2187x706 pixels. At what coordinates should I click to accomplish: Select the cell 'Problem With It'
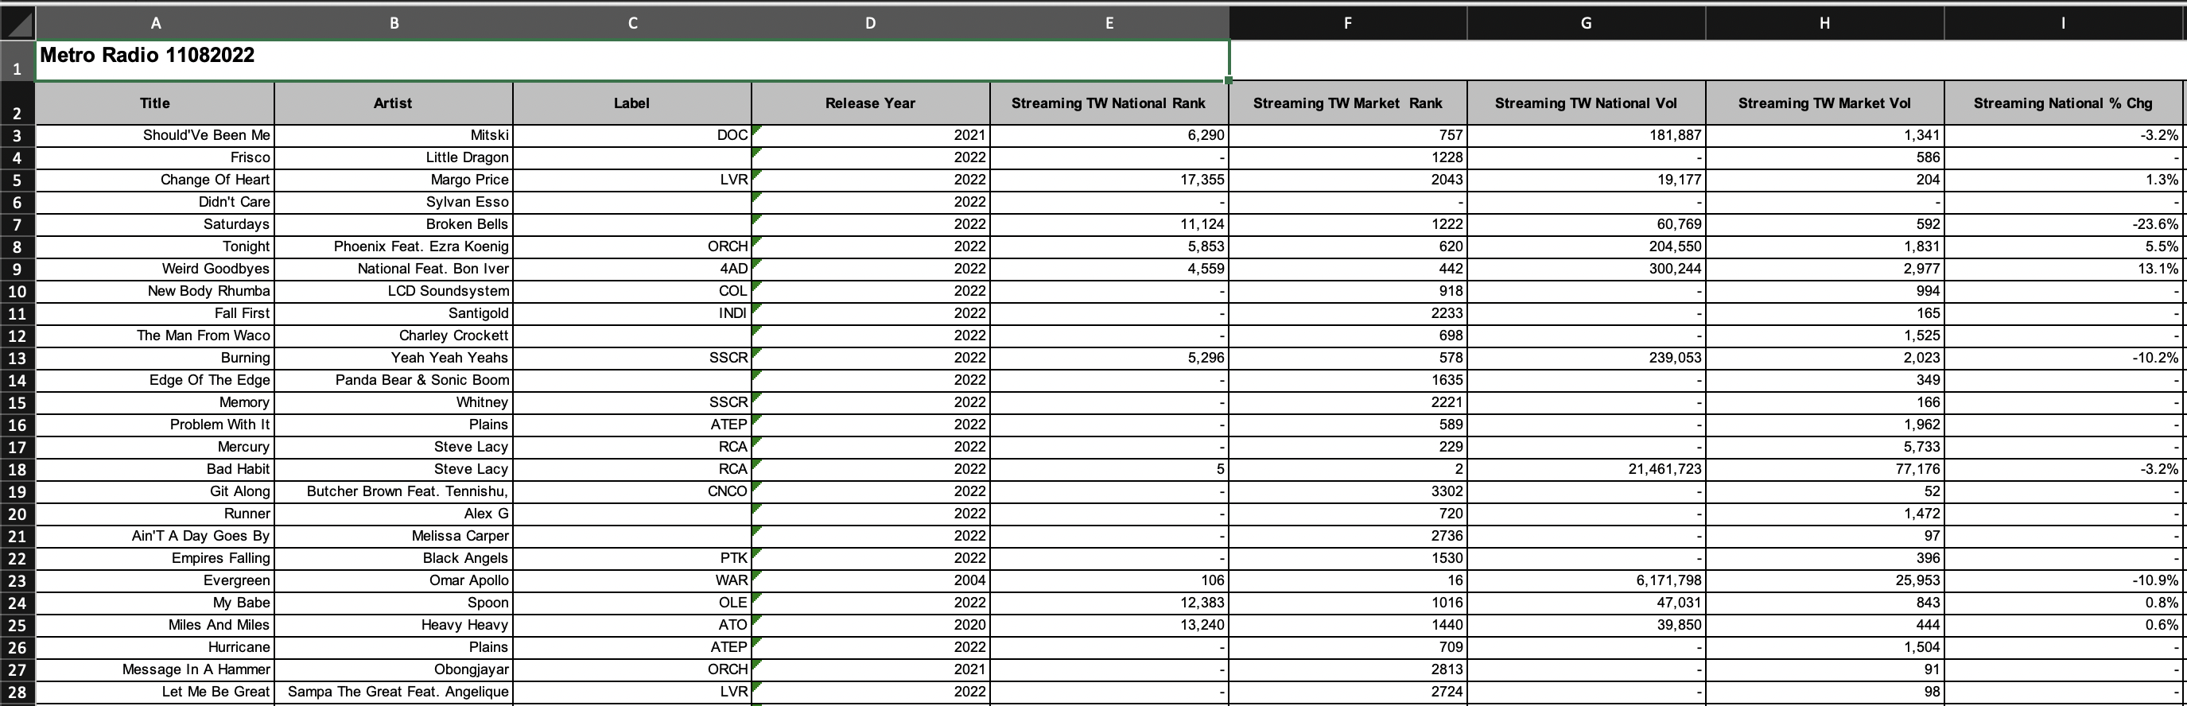pos(155,425)
